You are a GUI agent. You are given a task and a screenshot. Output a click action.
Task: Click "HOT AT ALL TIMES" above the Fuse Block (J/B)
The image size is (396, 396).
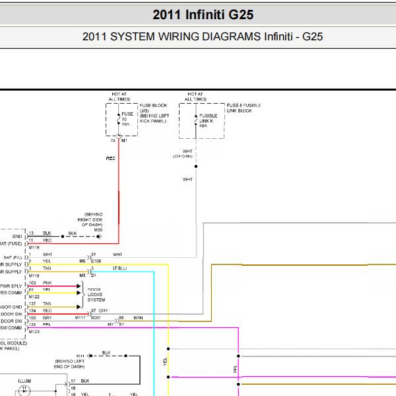tap(119, 97)
